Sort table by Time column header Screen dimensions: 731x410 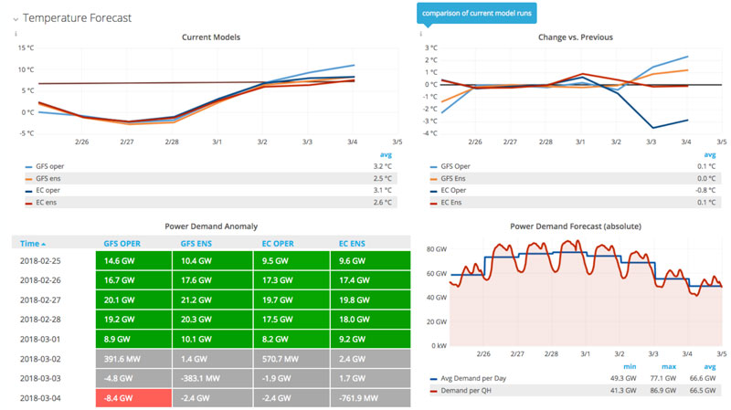coord(33,244)
